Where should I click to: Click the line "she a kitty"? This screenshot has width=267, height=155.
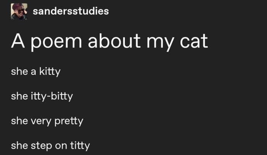click(x=36, y=71)
